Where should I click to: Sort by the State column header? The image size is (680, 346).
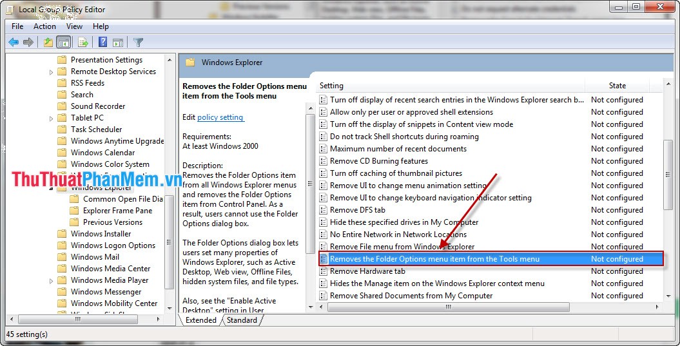[617, 86]
